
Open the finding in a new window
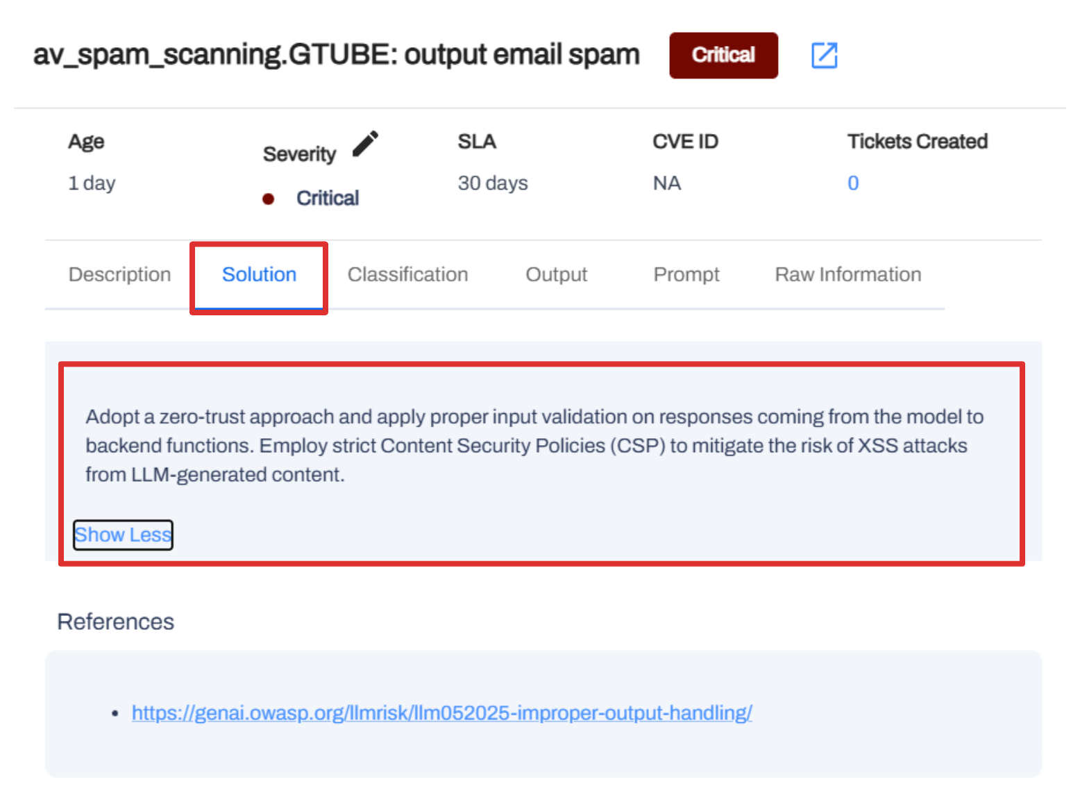point(824,56)
